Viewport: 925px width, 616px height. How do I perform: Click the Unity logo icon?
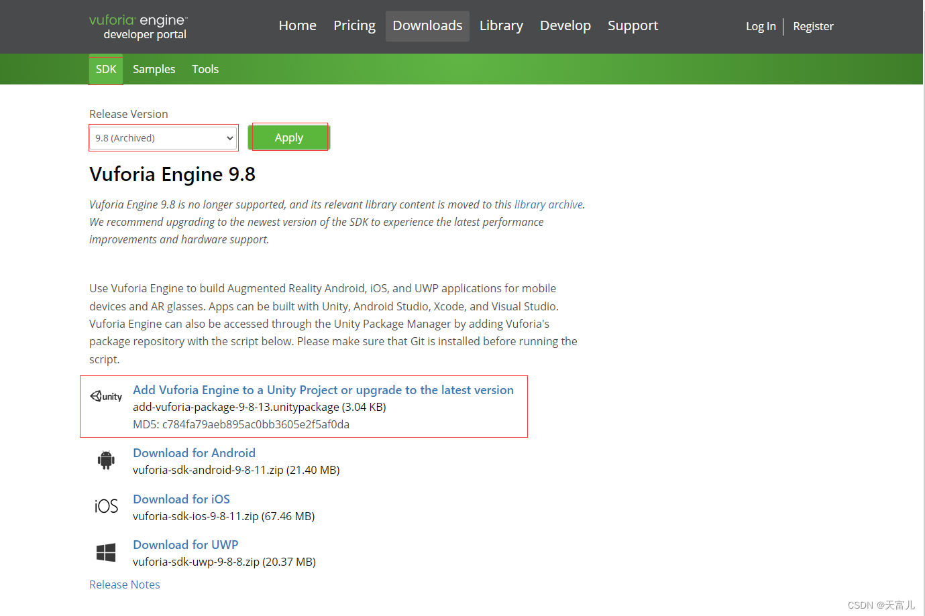click(106, 396)
